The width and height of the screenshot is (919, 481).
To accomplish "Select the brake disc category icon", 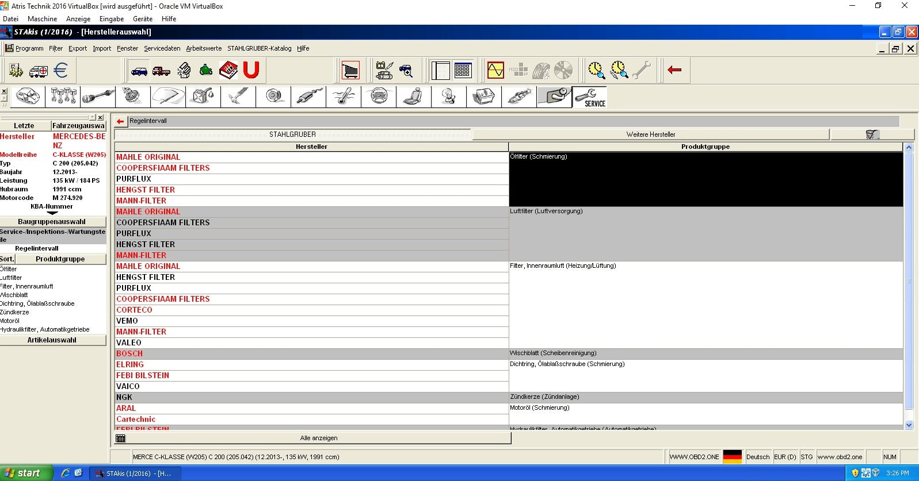I will click(x=274, y=97).
